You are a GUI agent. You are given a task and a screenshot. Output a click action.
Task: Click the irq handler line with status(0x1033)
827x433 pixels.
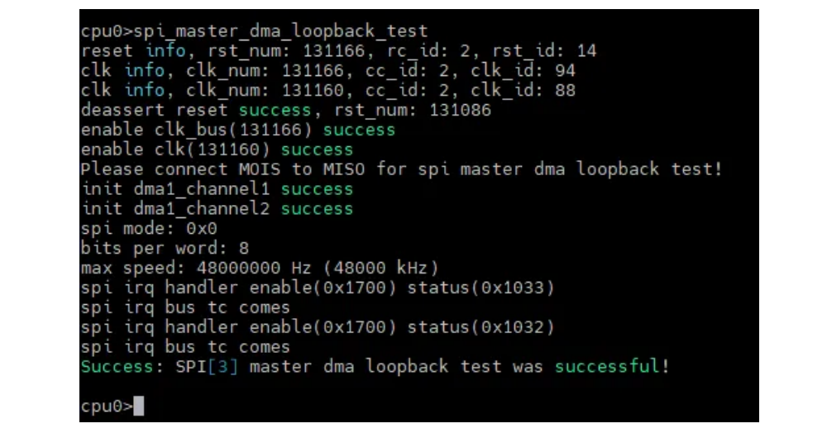(x=318, y=288)
